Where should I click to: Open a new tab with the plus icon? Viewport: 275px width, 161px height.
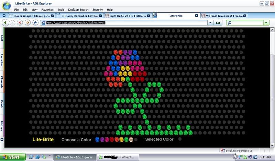point(4,16)
